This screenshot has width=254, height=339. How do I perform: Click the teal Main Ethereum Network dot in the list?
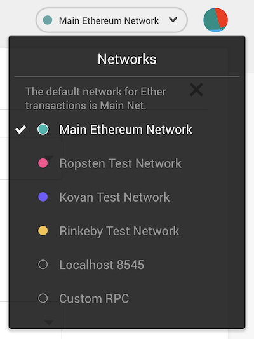click(x=43, y=129)
